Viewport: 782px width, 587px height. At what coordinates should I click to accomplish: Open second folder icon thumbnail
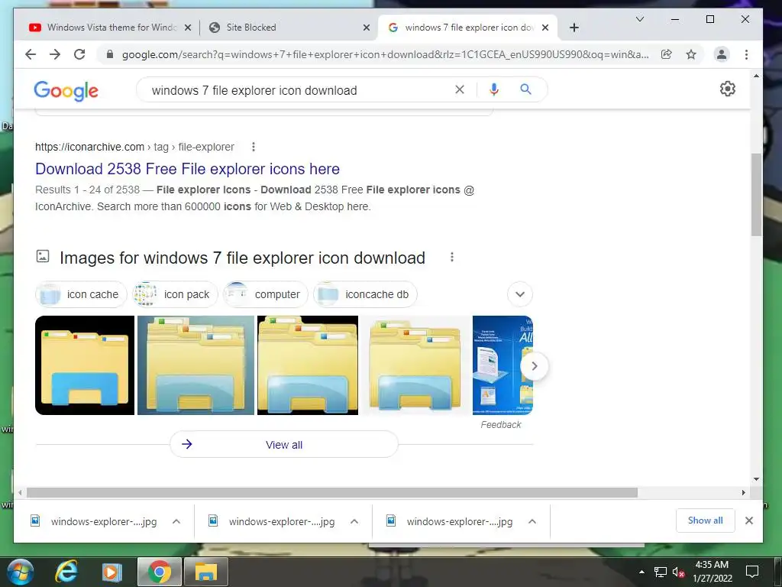click(x=195, y=365)
